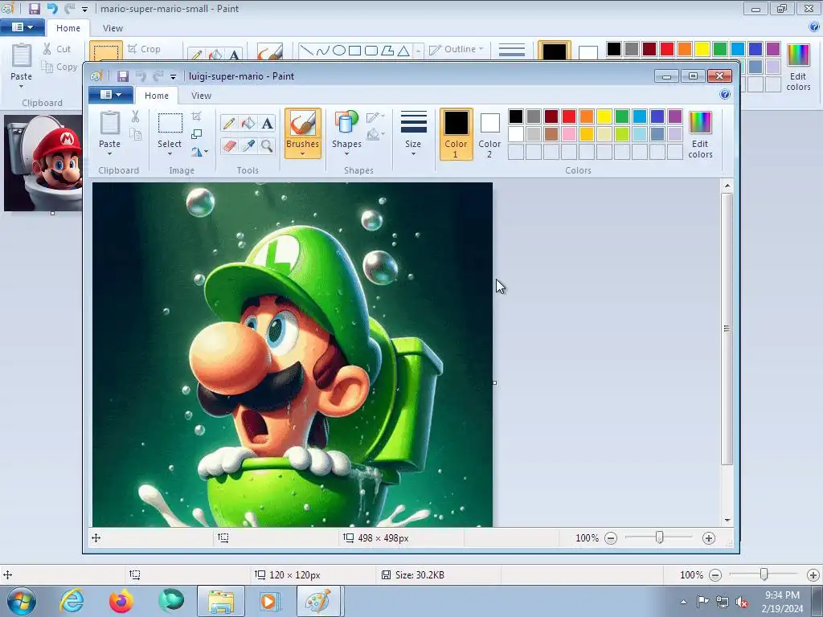Open View tab in mario Paint window
The image size is (823, 617).
click(113, 28)
